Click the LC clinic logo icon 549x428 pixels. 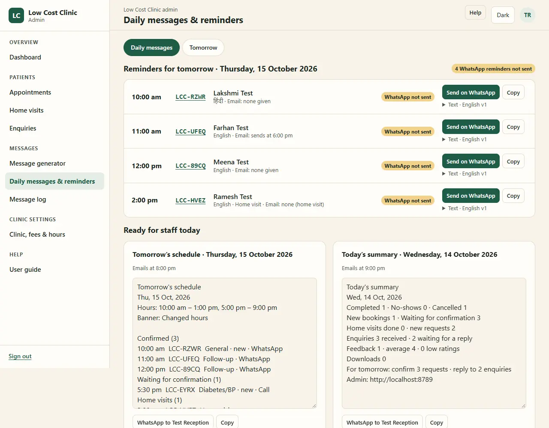16,15
